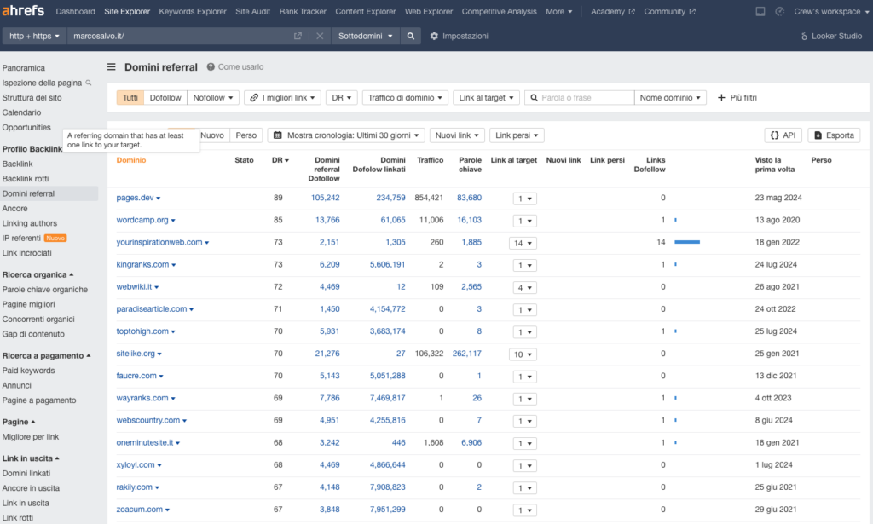Viewport: 873px width, 524px height.
Task: Open the Sottodomini mode dropdown
Action: [x=365, y=36]
